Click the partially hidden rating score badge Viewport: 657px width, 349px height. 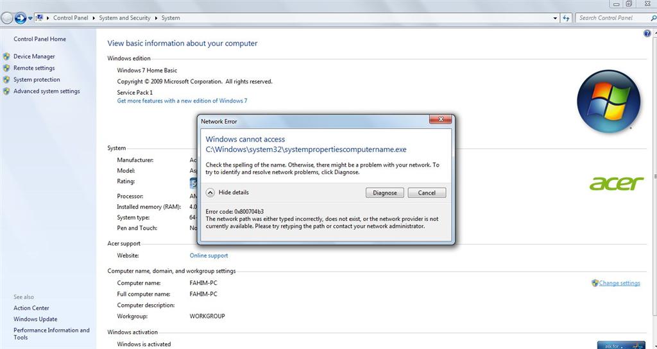click(x=193, y=183)
